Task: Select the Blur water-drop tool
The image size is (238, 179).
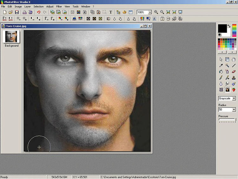Action: [221, 84]
